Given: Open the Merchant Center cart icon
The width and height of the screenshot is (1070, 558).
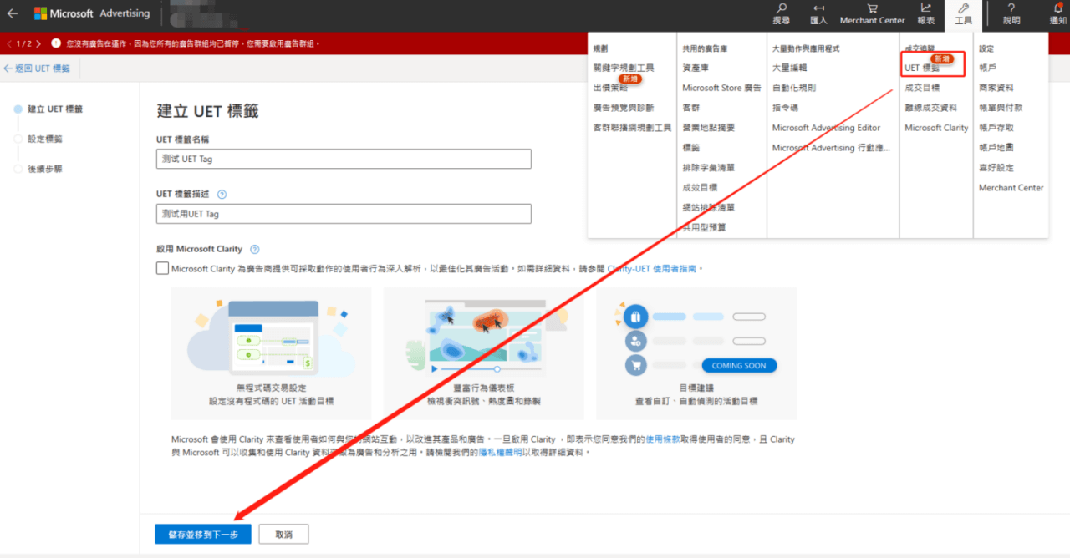Looking at the screenshot, I should (873, 14).
